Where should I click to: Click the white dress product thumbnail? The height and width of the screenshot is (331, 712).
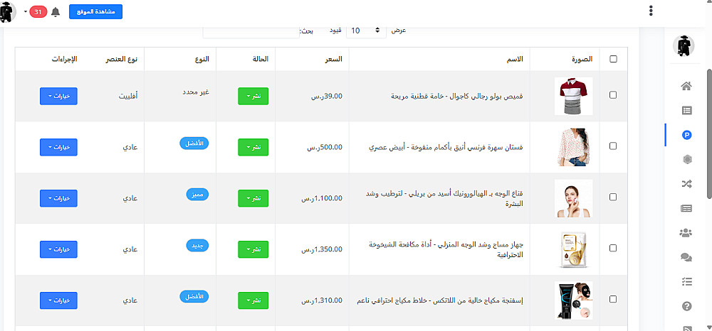tap(573, 147)
